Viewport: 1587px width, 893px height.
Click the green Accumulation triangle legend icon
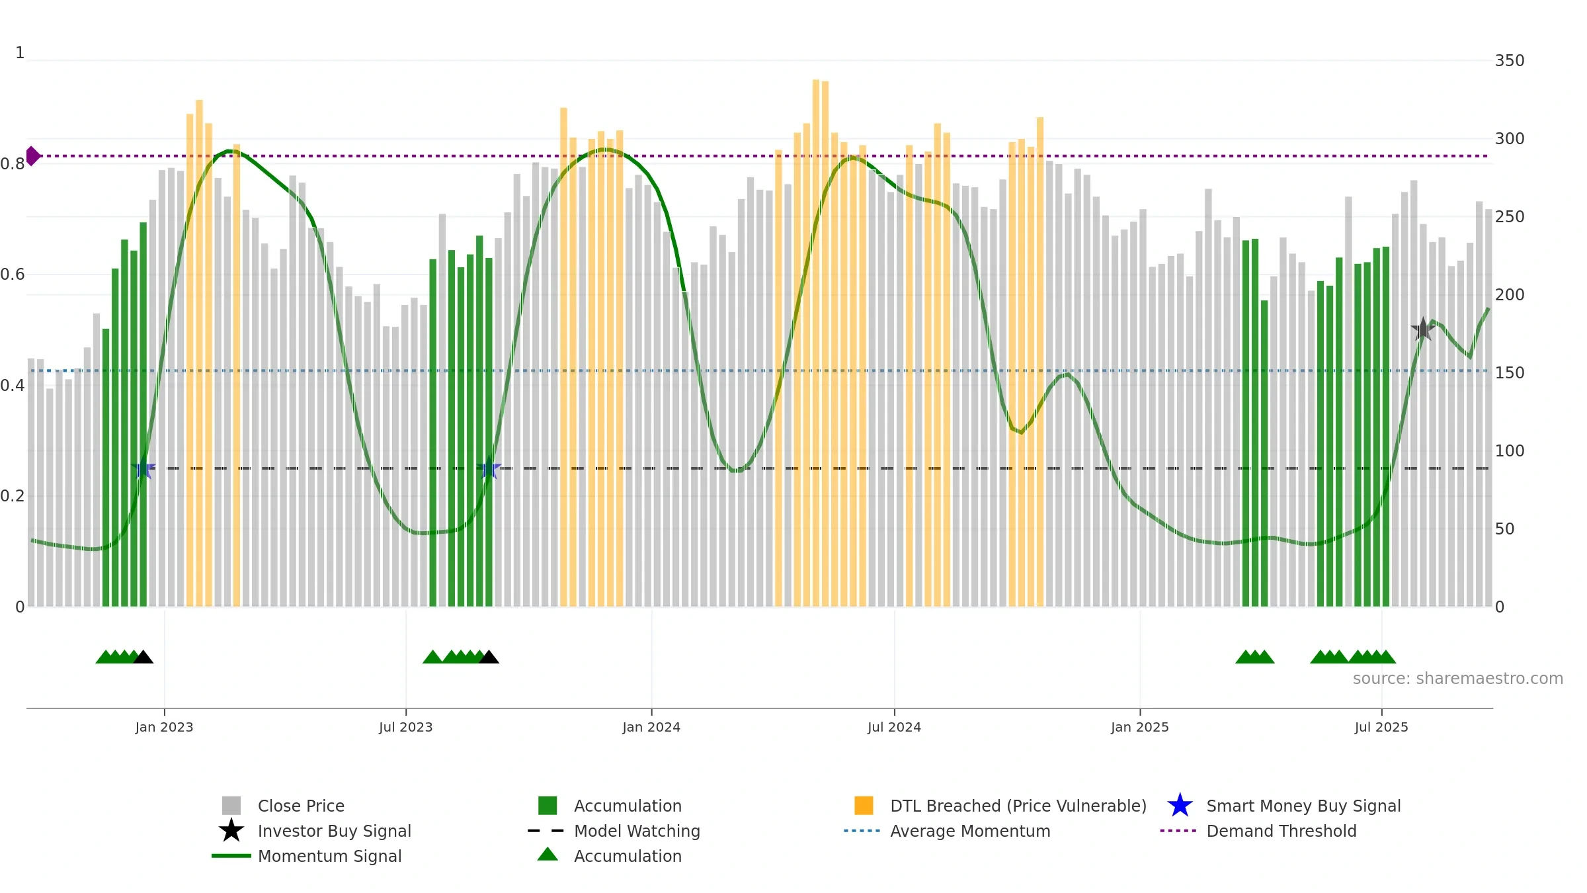(x=548, y=855)
